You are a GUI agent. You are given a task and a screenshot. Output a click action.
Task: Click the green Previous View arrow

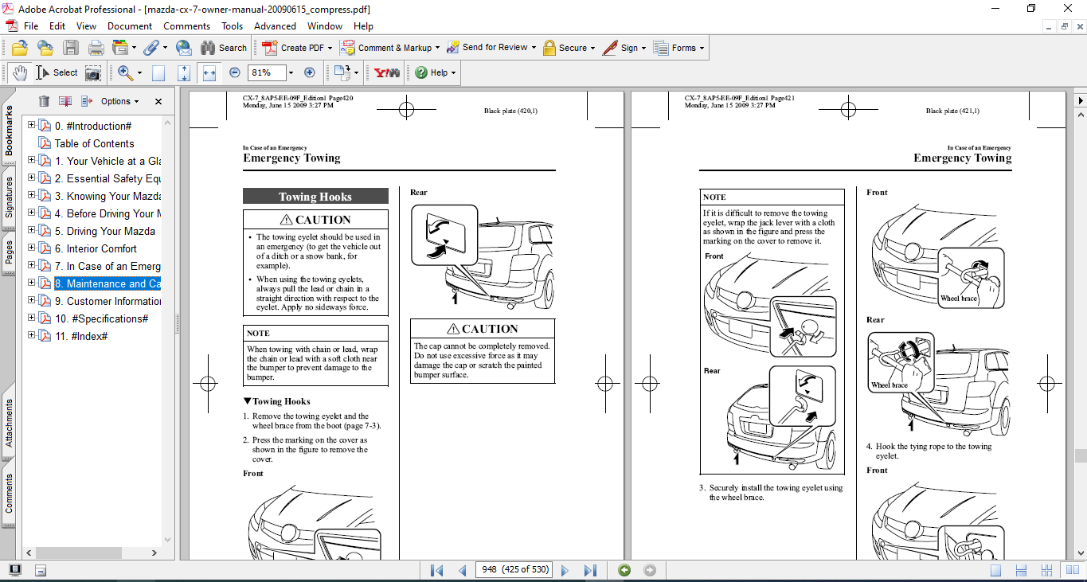624,570
